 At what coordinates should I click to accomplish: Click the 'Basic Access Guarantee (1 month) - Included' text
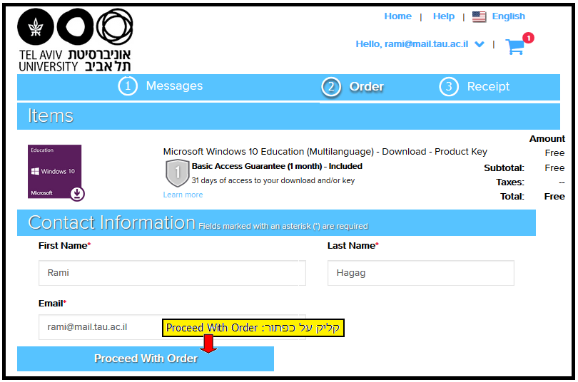pyautogui.click(x=277, y=166)
